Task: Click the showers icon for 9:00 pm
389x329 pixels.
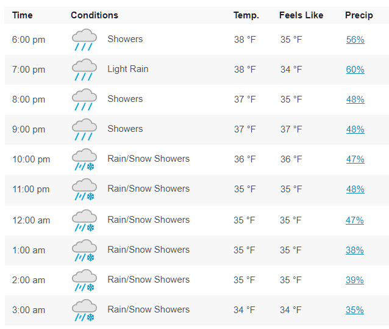Action: point(84,129)
